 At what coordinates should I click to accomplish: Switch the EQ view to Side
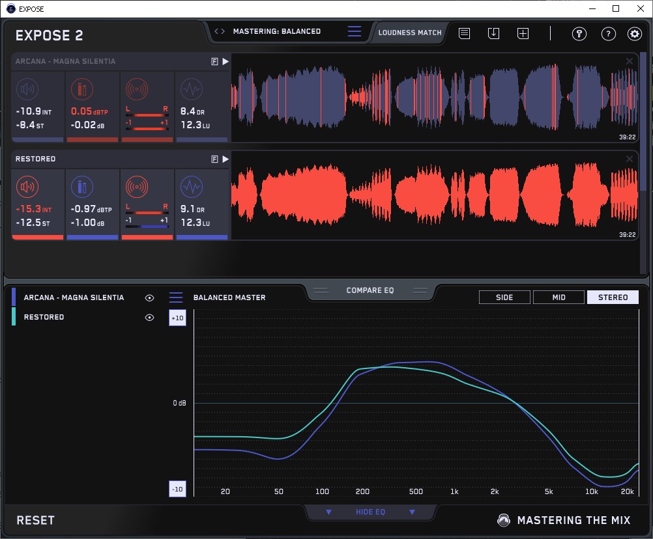504,297
